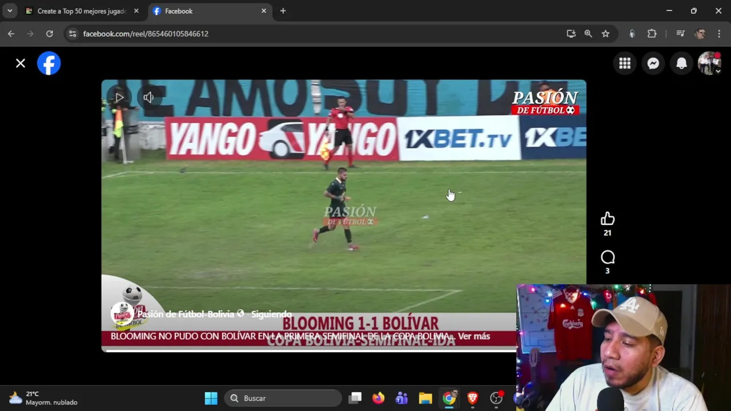Open Microsoft Teams from the taskbar
Screen dimensions: 731x411
coord(402,398)
